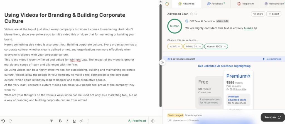The width and height of the screenshot is (285, 124).
Task: Click the Free plan heading
Action: (x=203, y=82)
